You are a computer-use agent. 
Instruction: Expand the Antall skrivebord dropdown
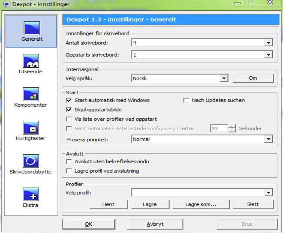268,43
